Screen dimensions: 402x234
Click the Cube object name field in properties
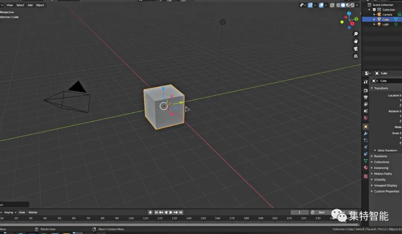pos(391,81)
